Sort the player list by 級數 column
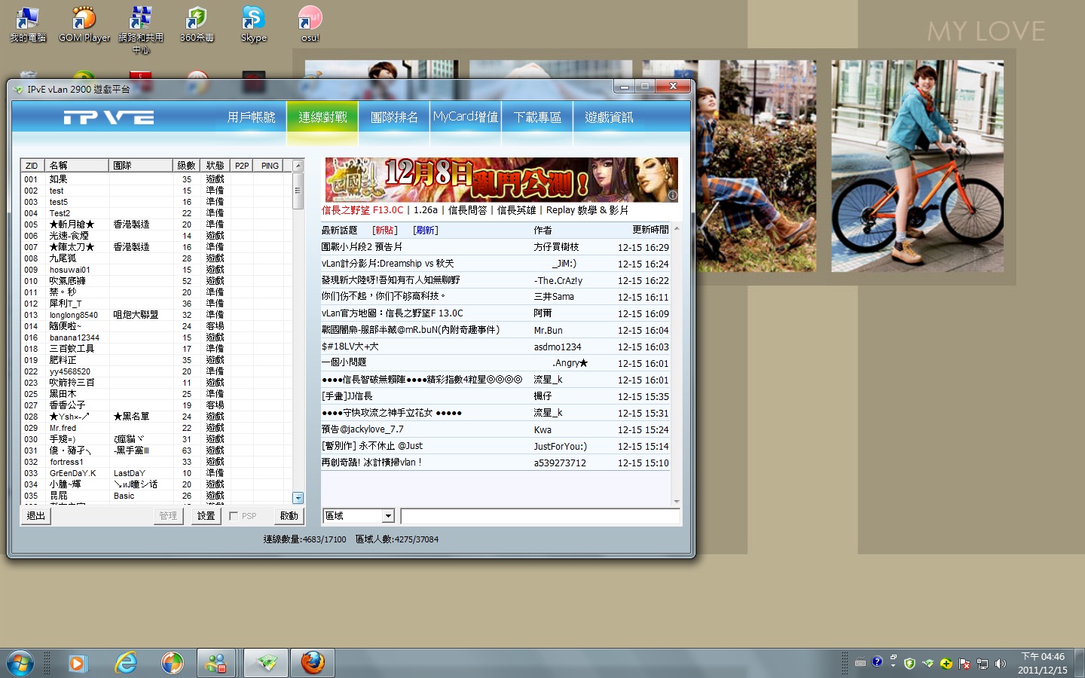1085x678 pixels. (186, 166)
